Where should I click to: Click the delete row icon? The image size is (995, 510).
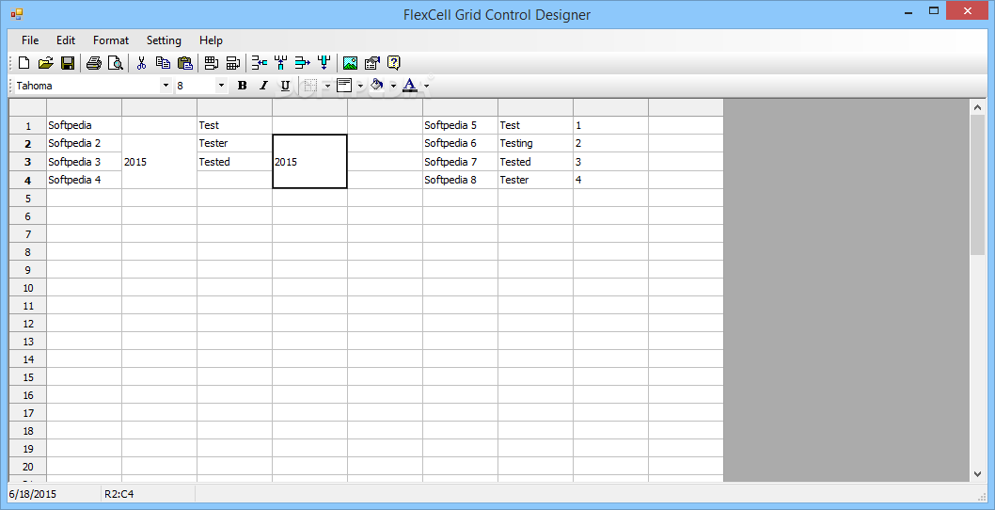(x=302, y=63)
